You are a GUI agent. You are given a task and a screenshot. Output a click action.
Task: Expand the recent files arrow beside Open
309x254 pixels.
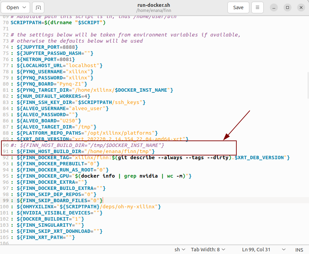(x=25, y=8)
